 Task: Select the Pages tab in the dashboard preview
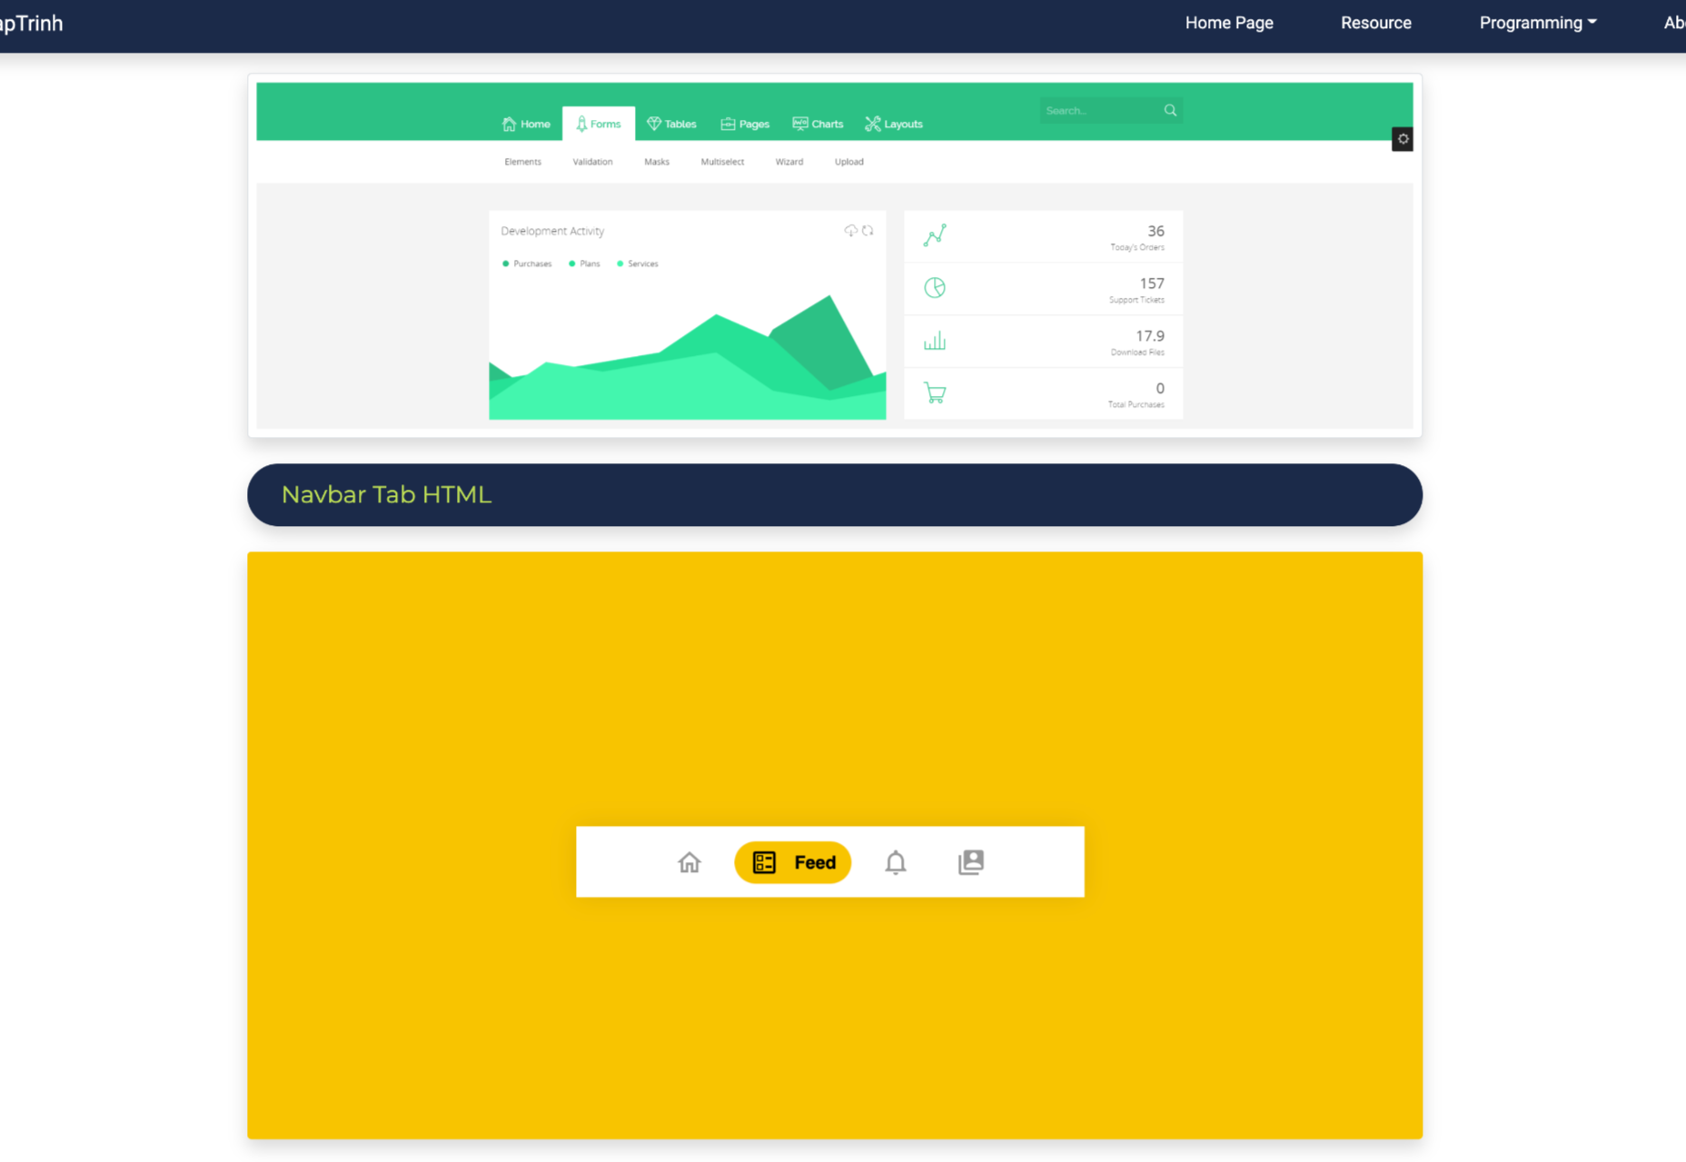[x=745, y=124]
